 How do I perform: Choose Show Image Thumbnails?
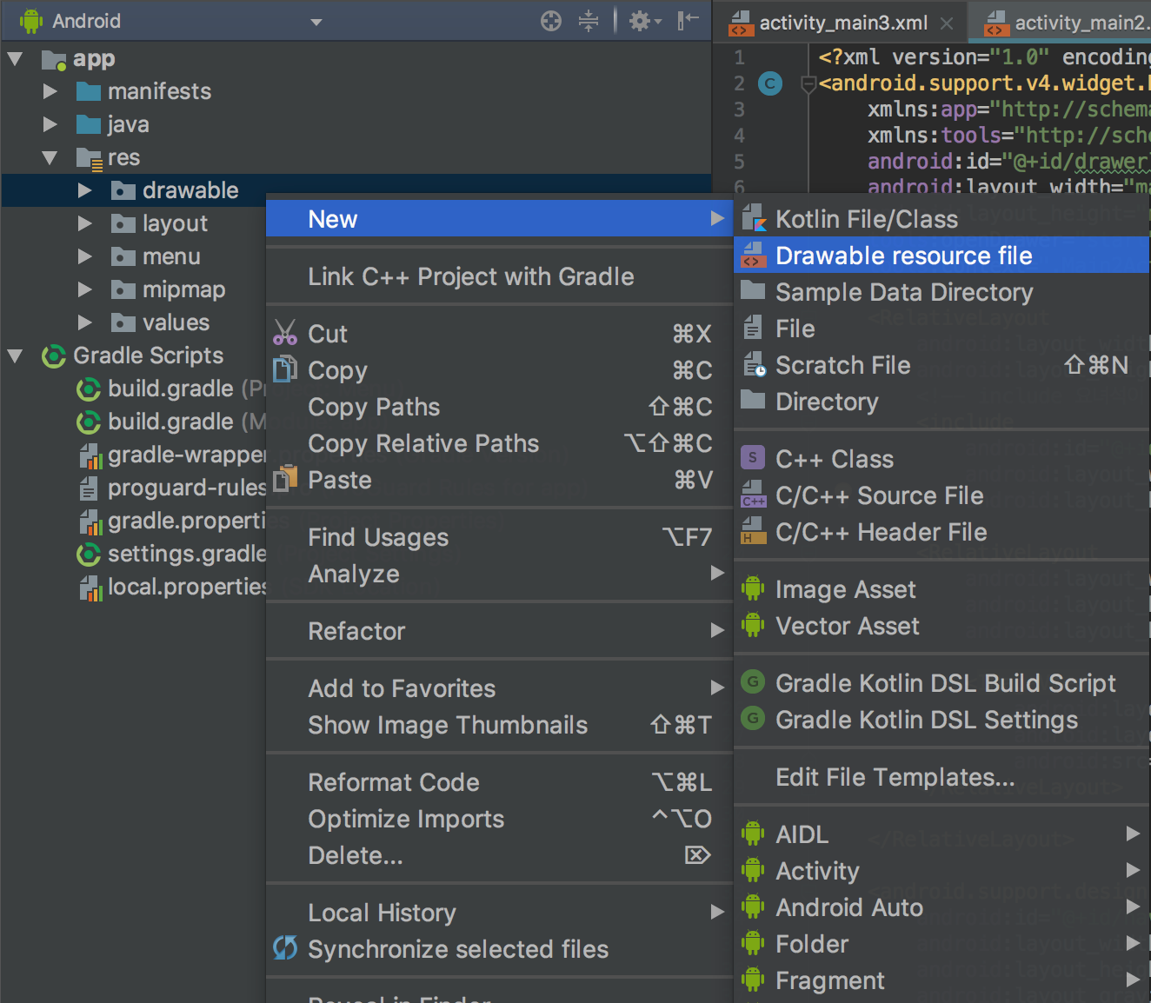point(499,725)
